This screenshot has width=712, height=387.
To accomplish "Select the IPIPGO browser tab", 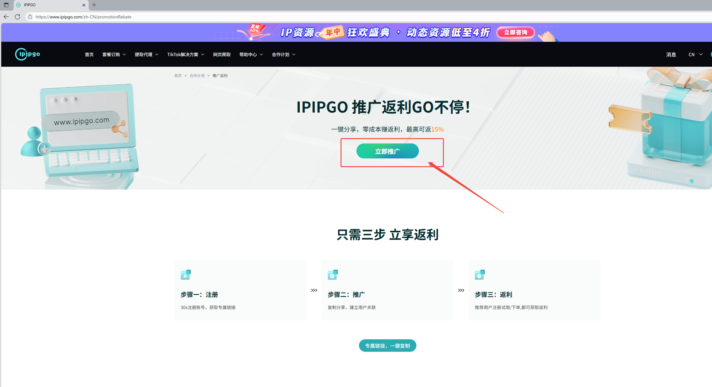I will click(x=51, y=5).
